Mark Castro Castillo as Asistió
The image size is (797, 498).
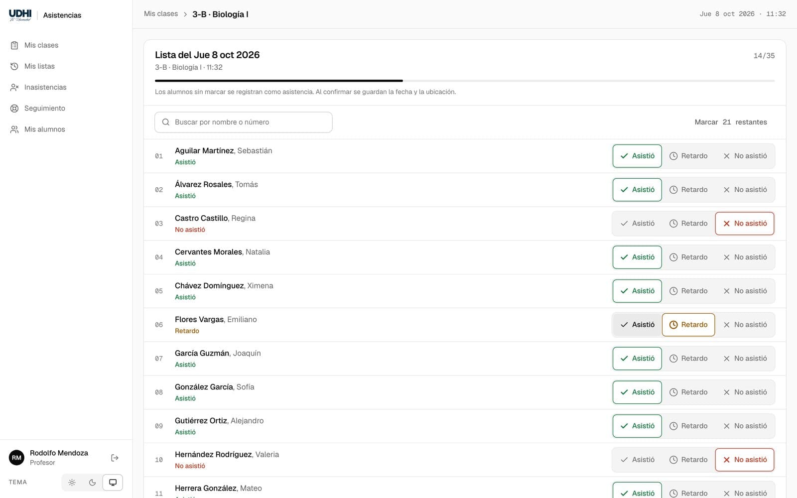point(637,224)
